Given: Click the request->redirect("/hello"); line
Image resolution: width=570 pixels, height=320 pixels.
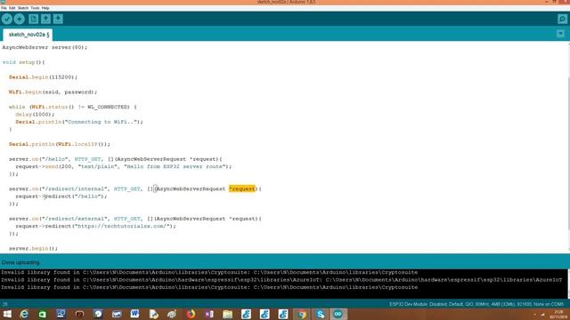Looking at the screenshot, I should click(x=61, y=196).
